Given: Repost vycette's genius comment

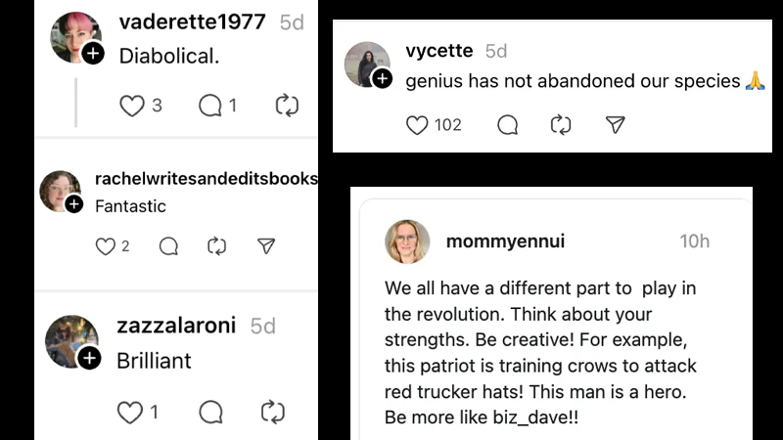Looking at the screenshot, I should tap(561, 125).
